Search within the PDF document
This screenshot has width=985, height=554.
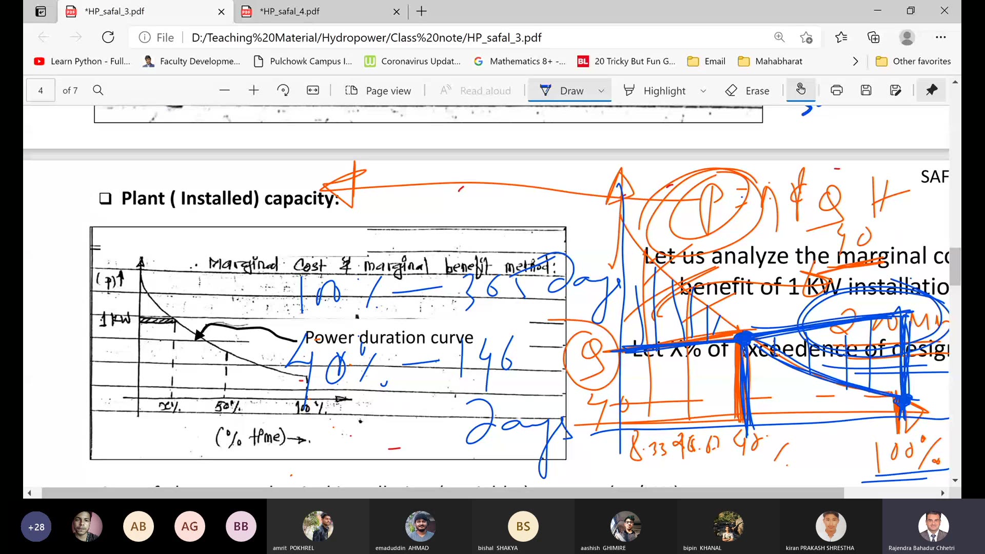98,90
